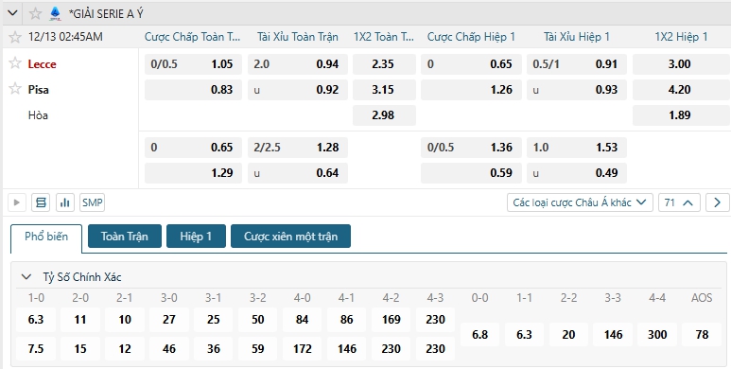Favorite the Serie A league with star
The height and width of the screenshot is (369, 731).
pos(35,13)
